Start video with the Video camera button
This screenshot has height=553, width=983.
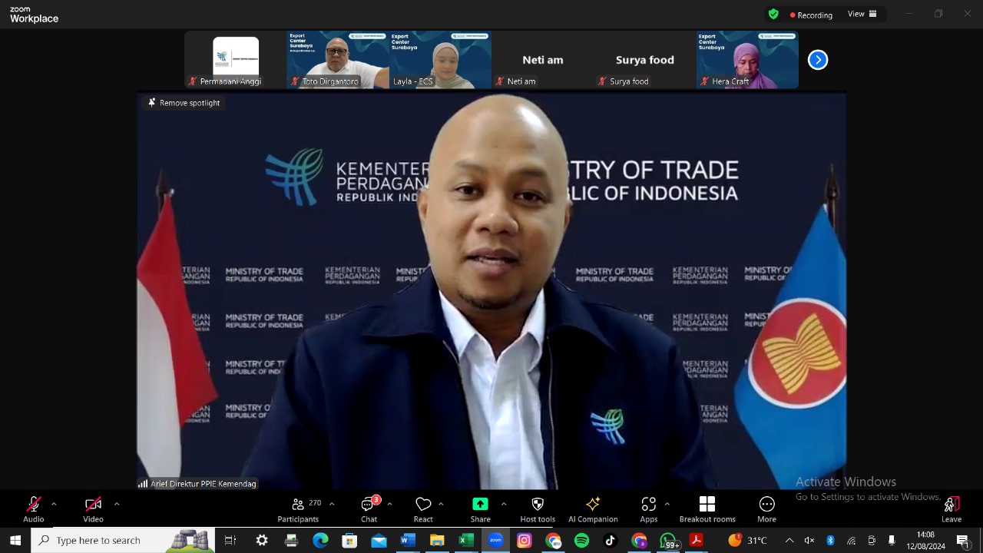(x=93, y=509)
